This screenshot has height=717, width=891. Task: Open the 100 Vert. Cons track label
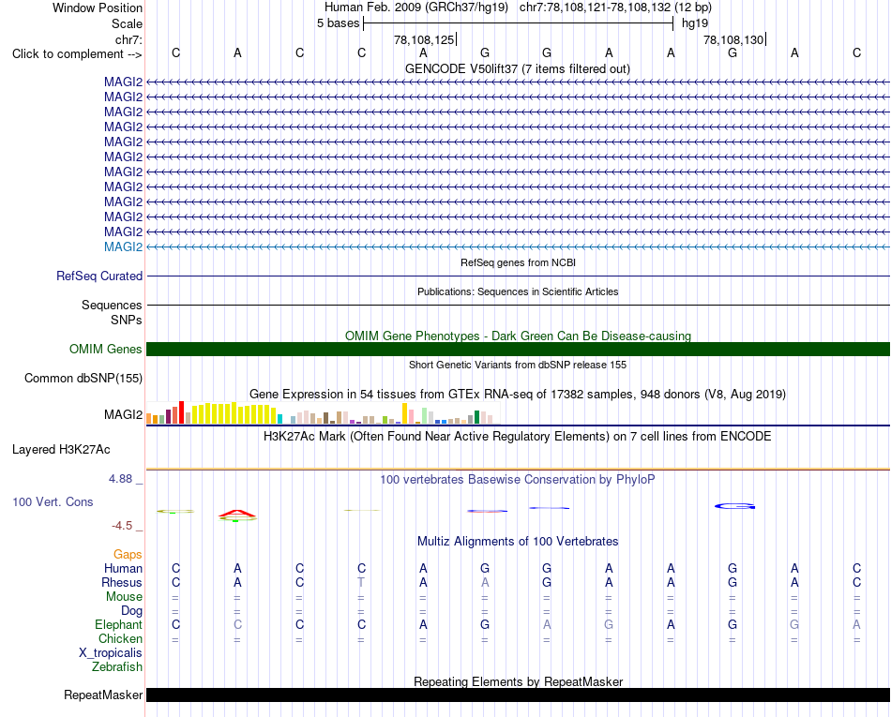pos(53,501)
